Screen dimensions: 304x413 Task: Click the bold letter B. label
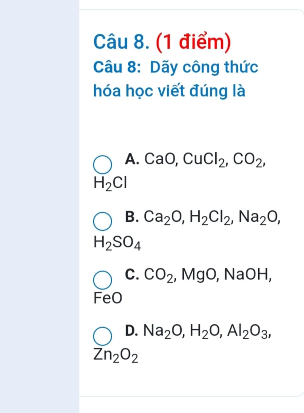point(132,216)
